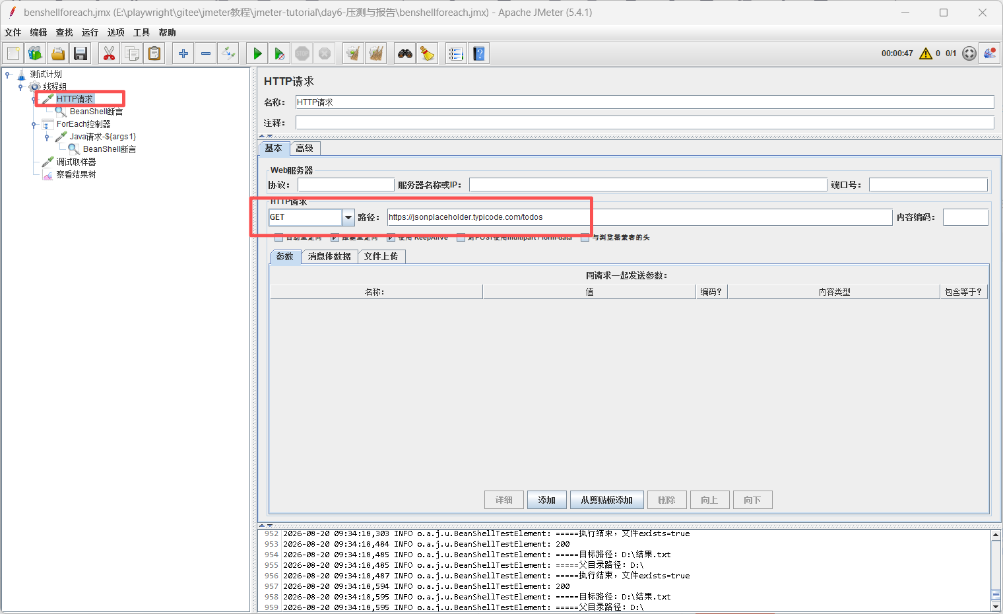Select 调试取样器 in the tree
This screenshot has height=614, width=1003.
coord(76,162)
